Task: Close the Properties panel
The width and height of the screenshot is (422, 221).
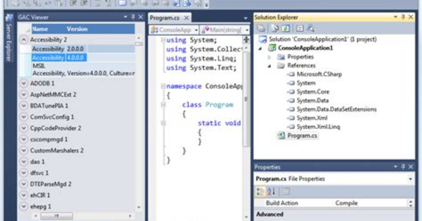Action: [x=411, y=167]
